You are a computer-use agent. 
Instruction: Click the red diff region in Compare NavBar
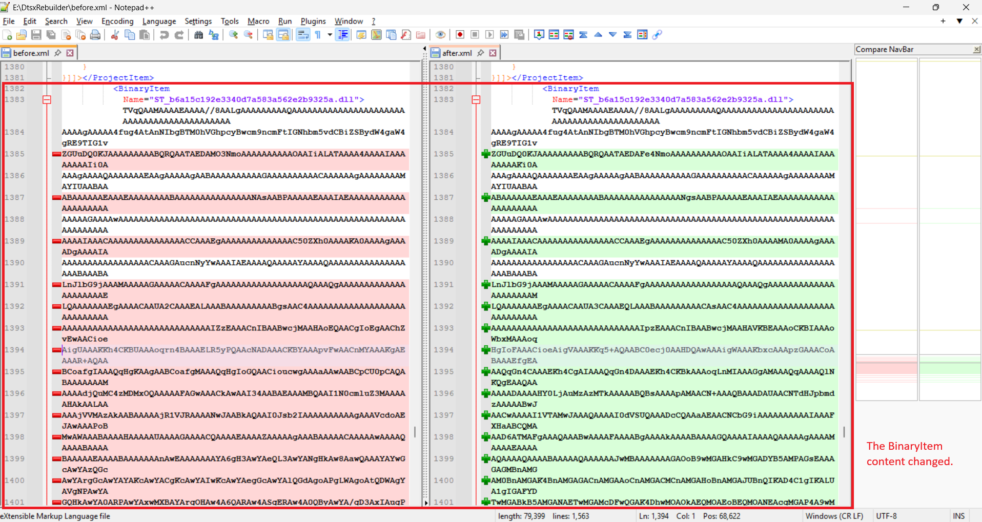click(x=887, y=367)
